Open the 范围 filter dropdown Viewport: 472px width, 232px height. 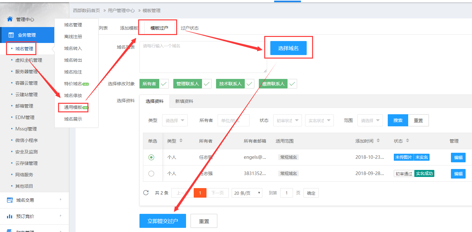pos(370,121)
